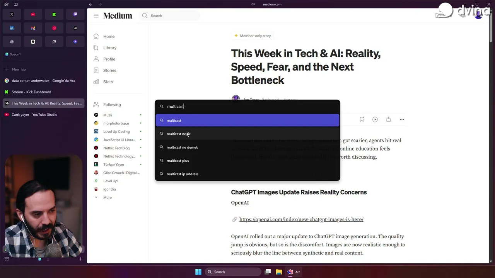Image resolution: width=495 pixels, height=278 pixels.
Task: Switch to 'Canlı yayın - YouTube Studio' tab
Action: pyautogui.click(x=43, y=115)
